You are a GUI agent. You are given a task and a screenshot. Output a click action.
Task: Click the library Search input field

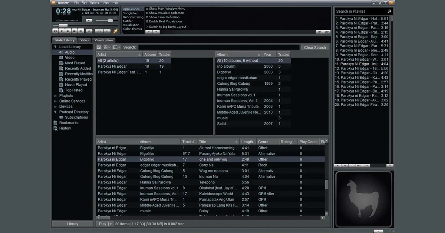point(219,48)
